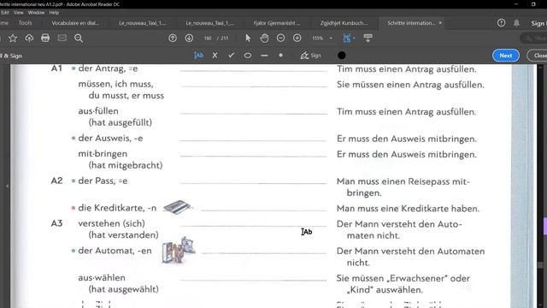Click the vending machine illustration
Image resolution: width=547 pixels, height=308 pixels.
coord(179,250)
